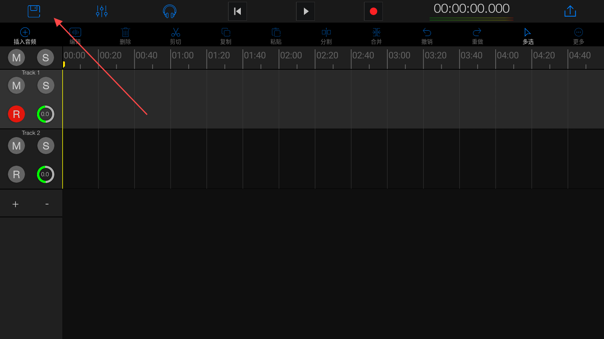Click the 分割 split icon
The image size is (604, 339).
click(x=326, y=36)
